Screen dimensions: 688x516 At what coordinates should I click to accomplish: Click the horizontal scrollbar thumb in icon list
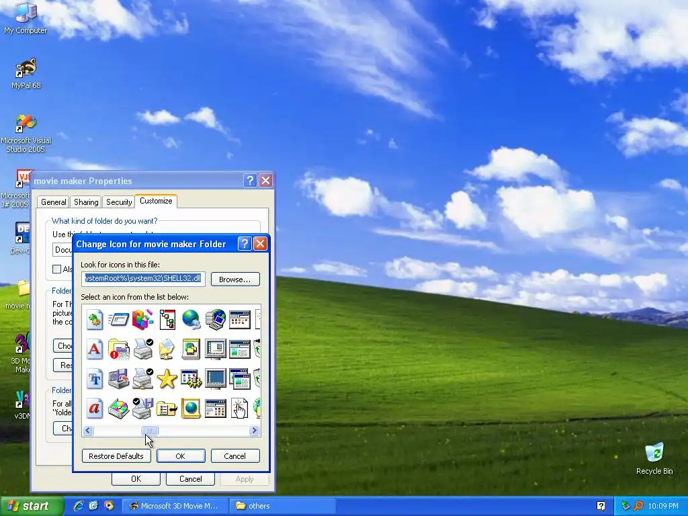[150, 431]
